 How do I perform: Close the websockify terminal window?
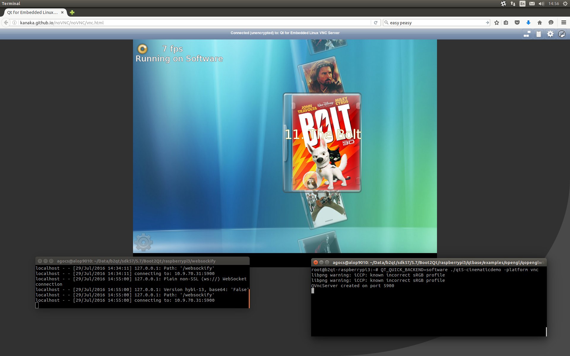40,261
